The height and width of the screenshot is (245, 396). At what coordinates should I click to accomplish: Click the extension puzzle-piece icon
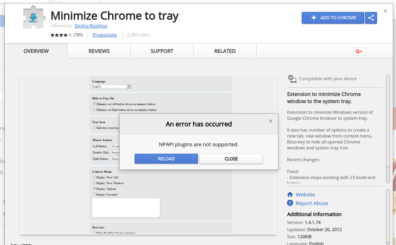click(34, 17)
